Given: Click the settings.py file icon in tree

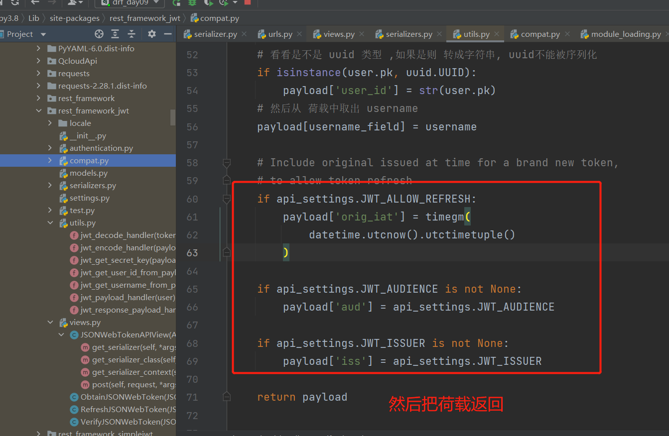Looking at the screenshot, I should (63, 198).
